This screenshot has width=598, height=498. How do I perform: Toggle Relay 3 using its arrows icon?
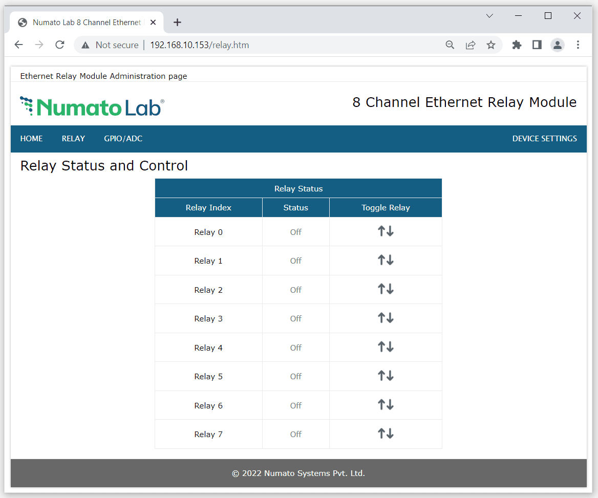386,318
